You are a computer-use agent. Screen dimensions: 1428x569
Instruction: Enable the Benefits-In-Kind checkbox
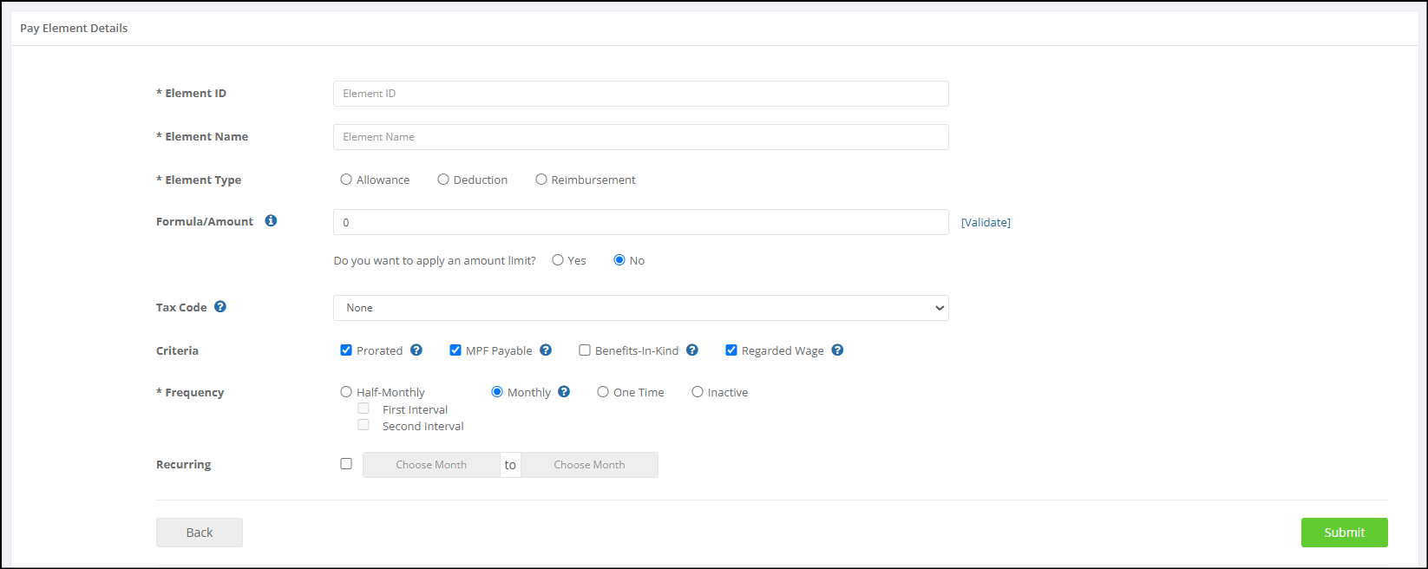[585, 350]
